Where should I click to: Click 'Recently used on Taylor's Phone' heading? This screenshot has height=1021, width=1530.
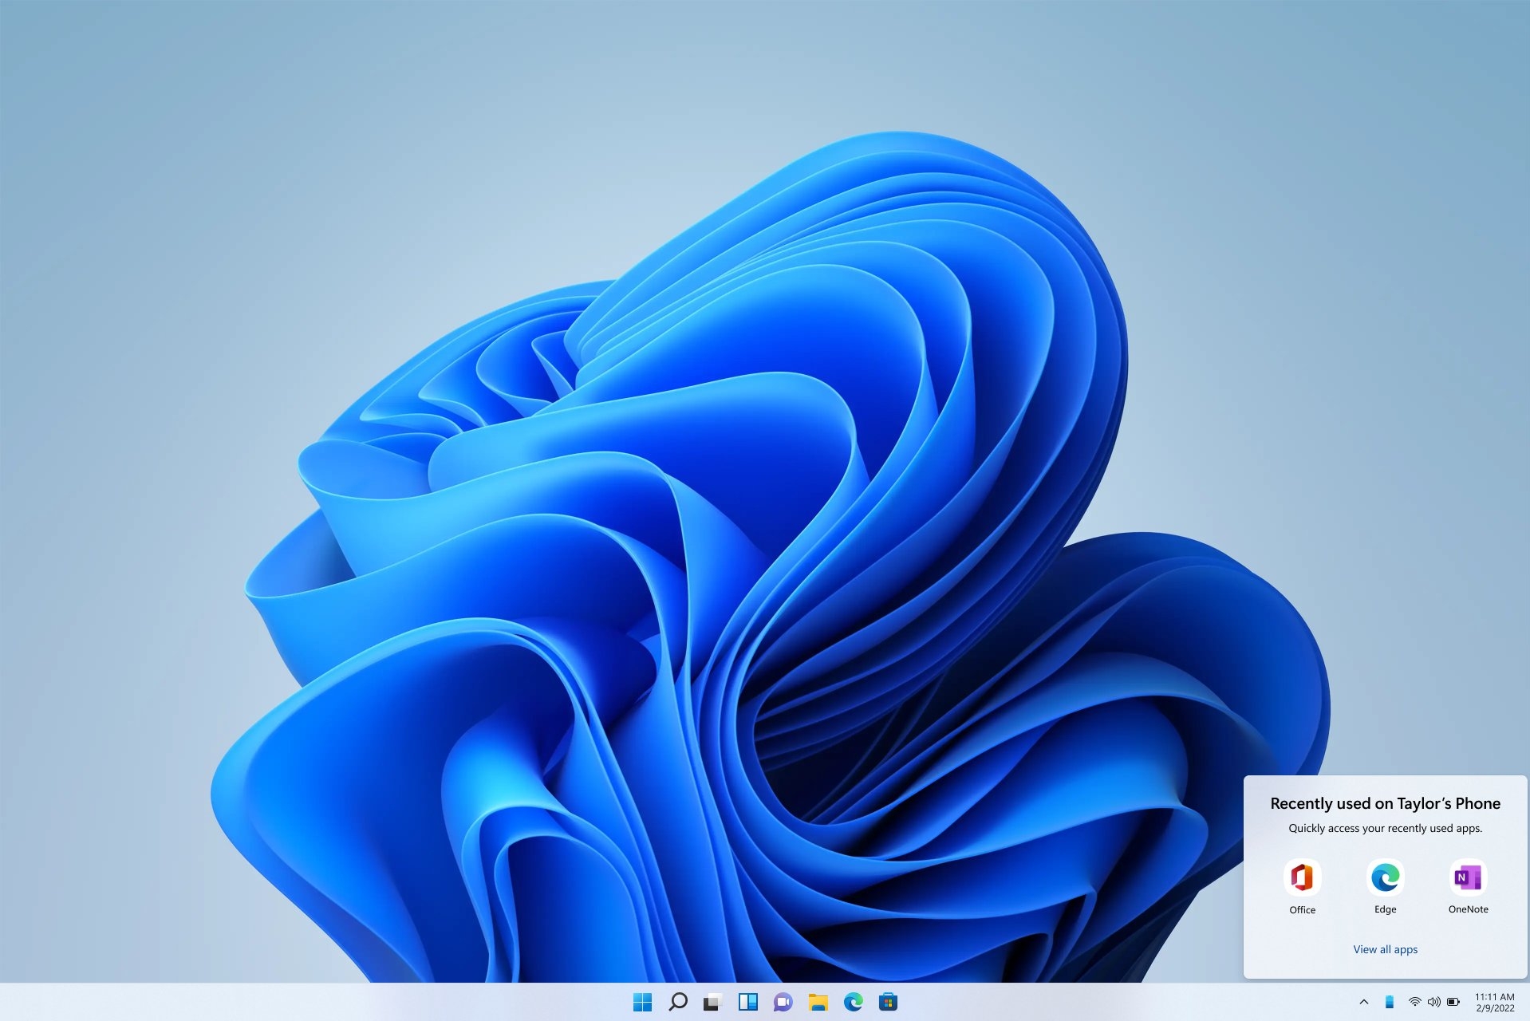point(1386,803)
